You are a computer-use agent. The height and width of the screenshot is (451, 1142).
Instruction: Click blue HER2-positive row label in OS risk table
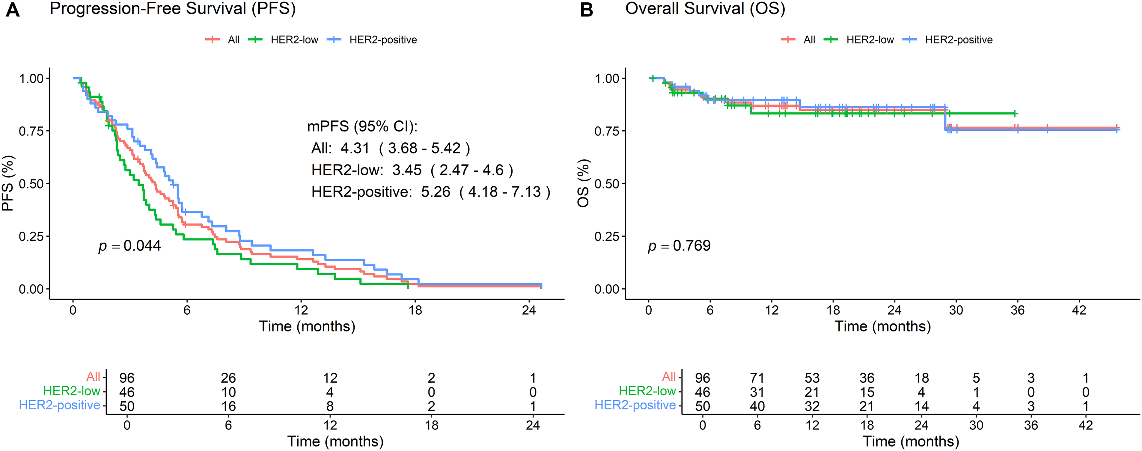(635, 405)
